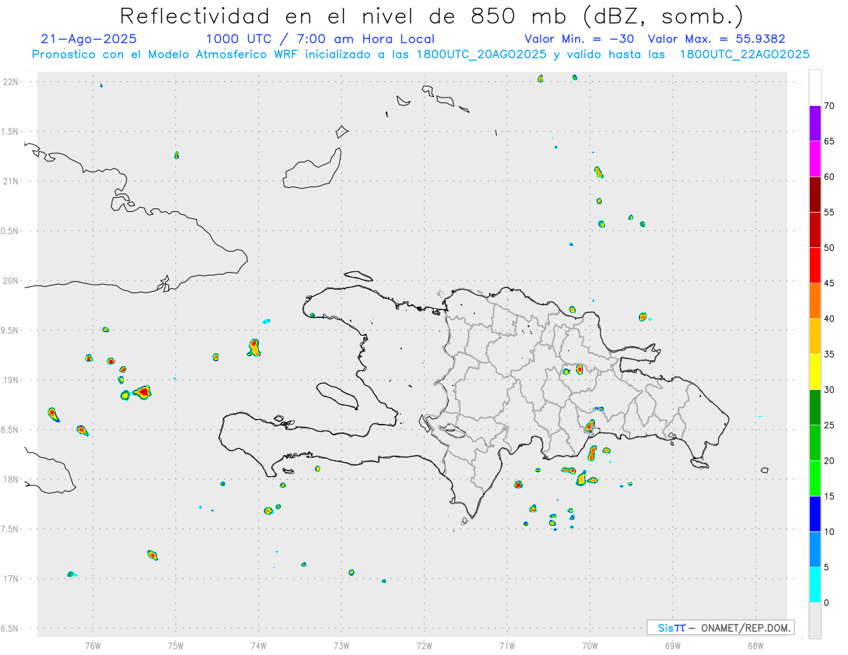Click the light blue 5–10 dBZ segment
This screenshot has width=848, height=655.
[x=815, y=549]
